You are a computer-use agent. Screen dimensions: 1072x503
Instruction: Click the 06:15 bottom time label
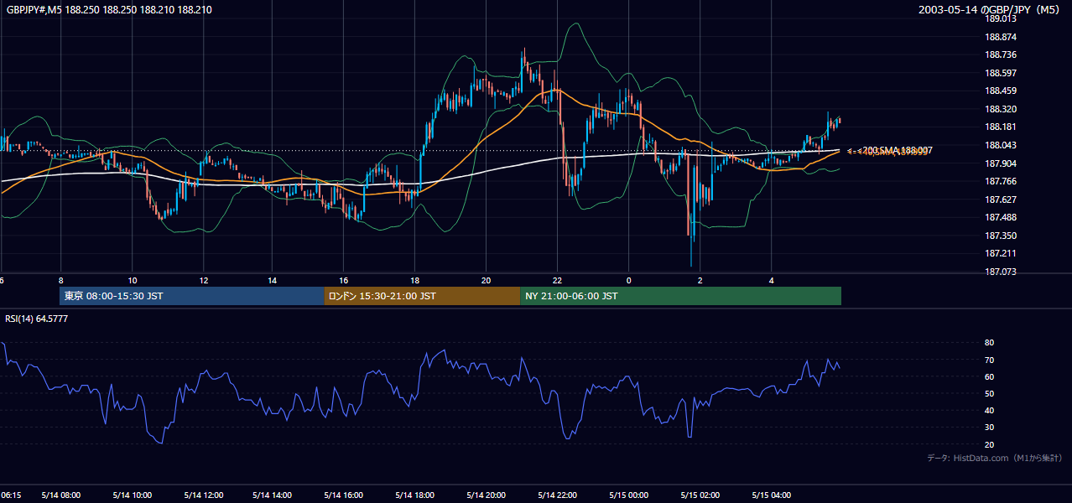pyautogui.click(x=11, y=495)
